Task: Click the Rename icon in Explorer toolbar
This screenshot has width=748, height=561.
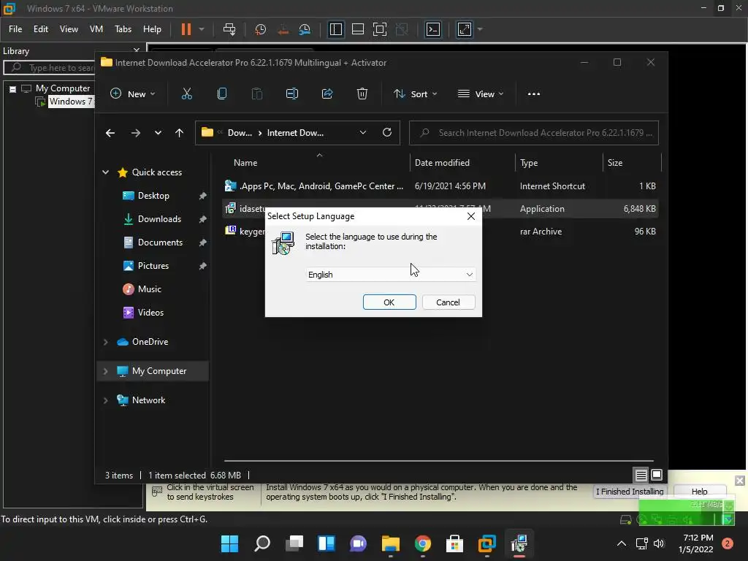Action: pyautogui.click(x=292, y=94)
